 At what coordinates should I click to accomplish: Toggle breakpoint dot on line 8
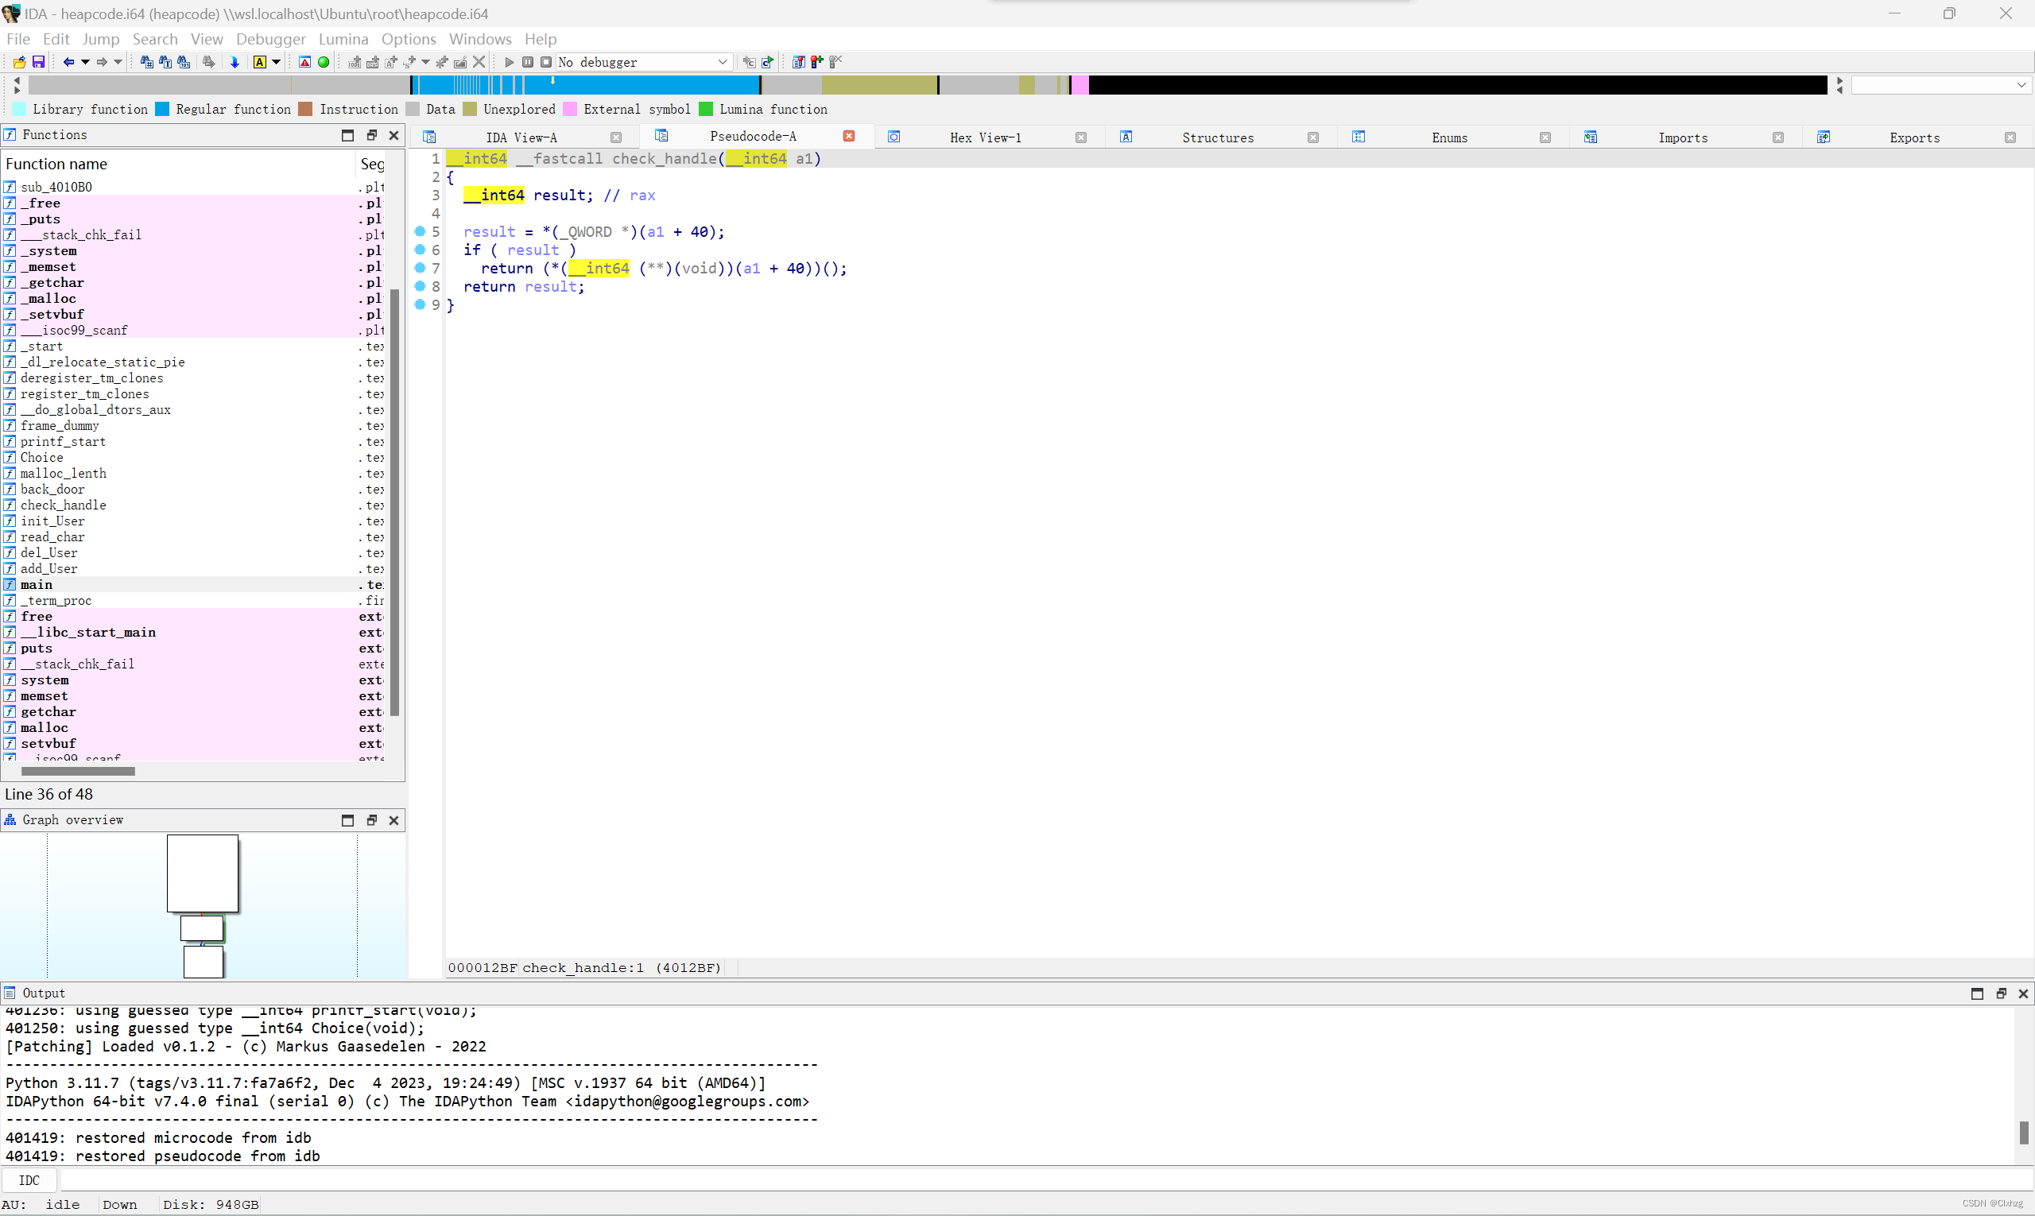[x=421, y=286]
